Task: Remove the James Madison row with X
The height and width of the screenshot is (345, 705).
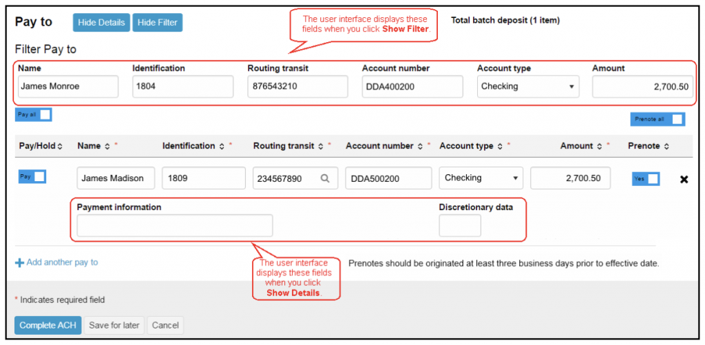Action: (x=684, y=180)
